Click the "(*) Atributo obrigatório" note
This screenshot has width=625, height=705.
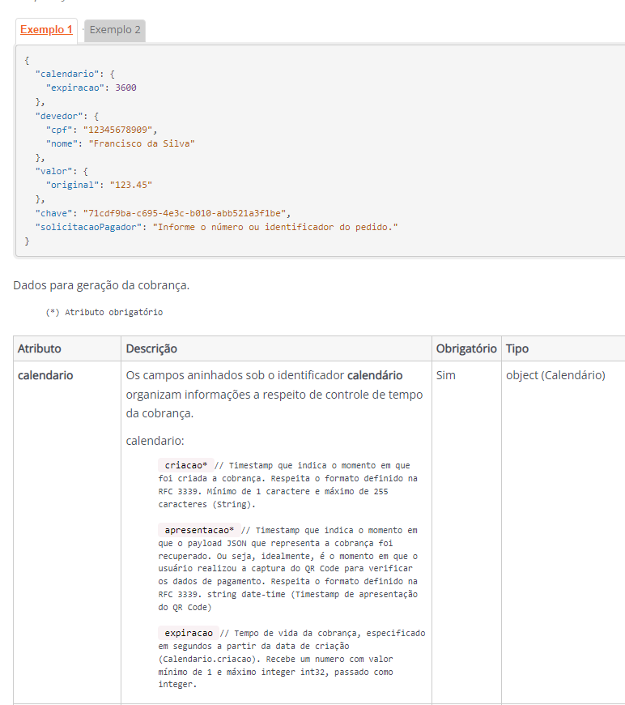coord(104,312)
